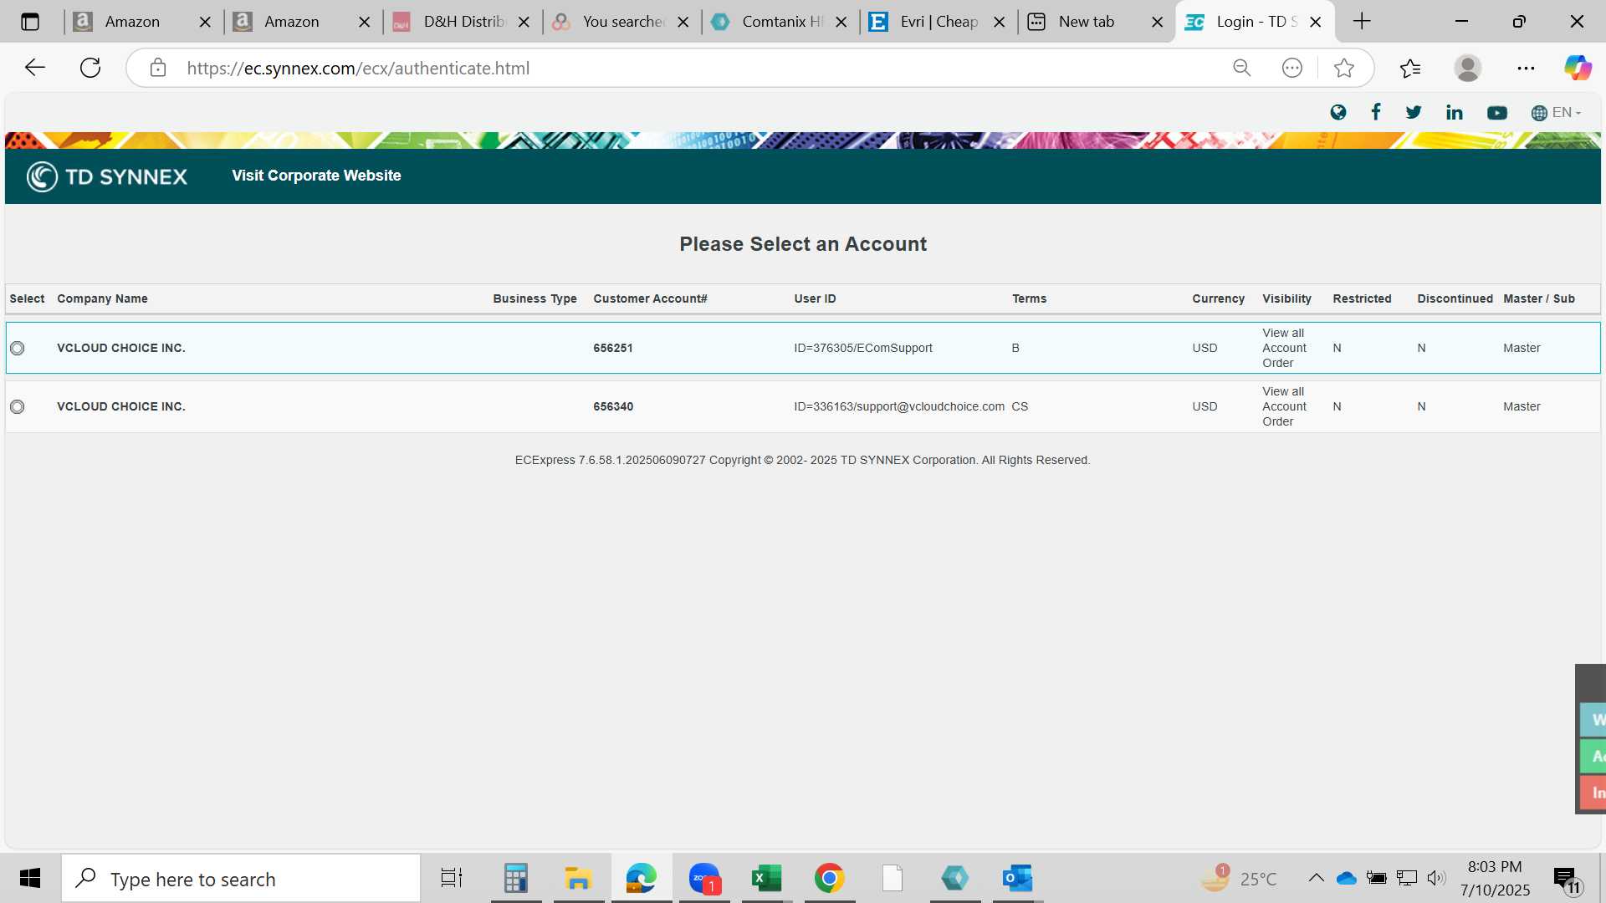Viewport: 1606px width, 903px height.
Task: Click Master / Sub column header
Action: (1539, 298)
